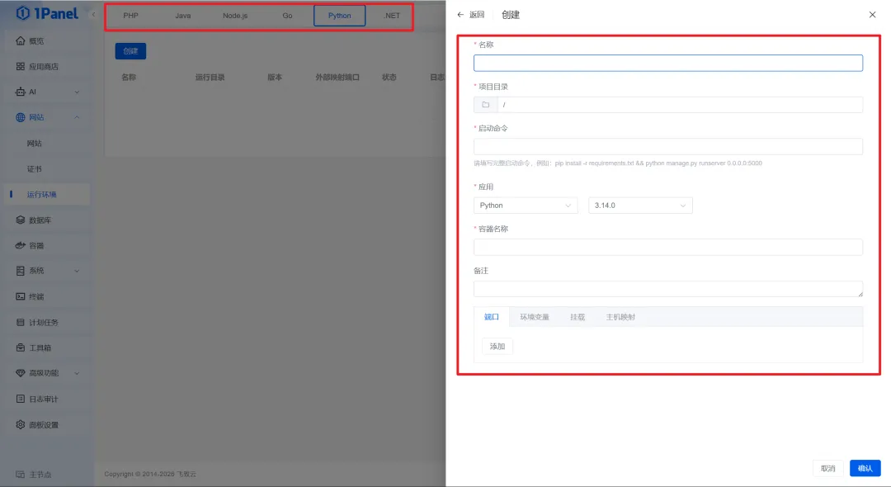Viewport: 891px width, 487px height.
Task: Click the AI robot icon
Action: pyautogui.click(x=21, y=92)
